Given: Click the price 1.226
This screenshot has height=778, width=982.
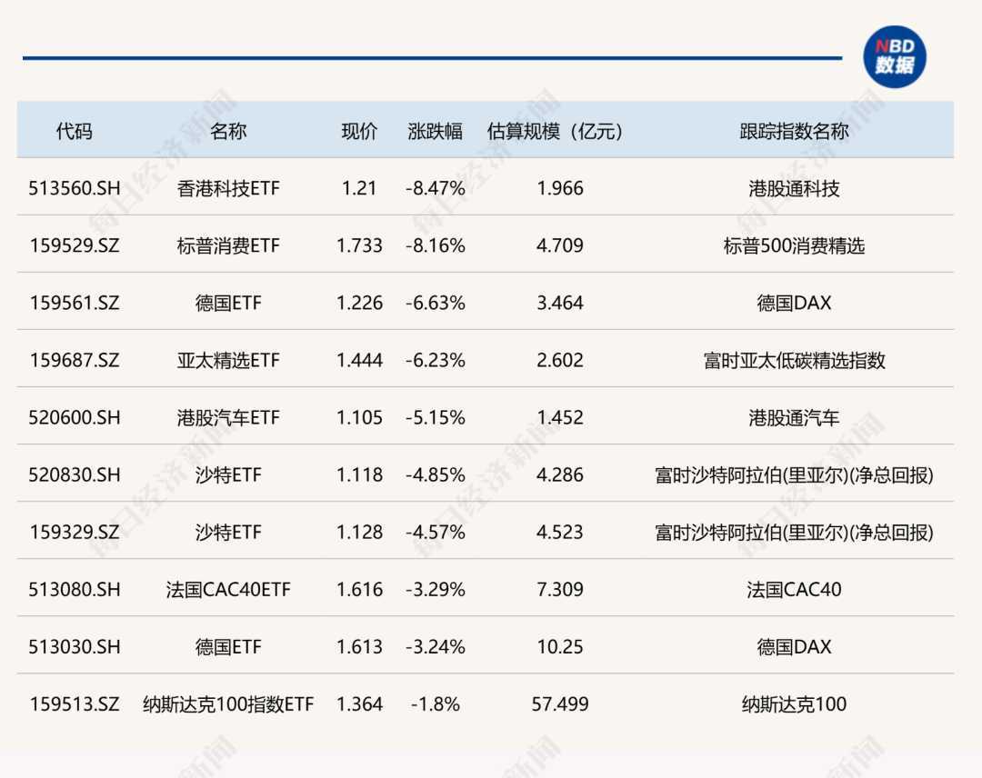Looking at the screenshot, I should click(359, 303).
